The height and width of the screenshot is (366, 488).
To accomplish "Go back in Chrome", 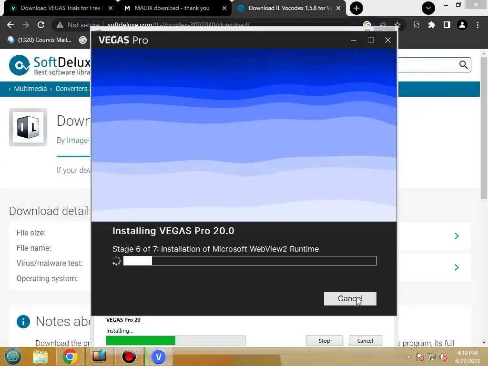I will coord(10,25).
